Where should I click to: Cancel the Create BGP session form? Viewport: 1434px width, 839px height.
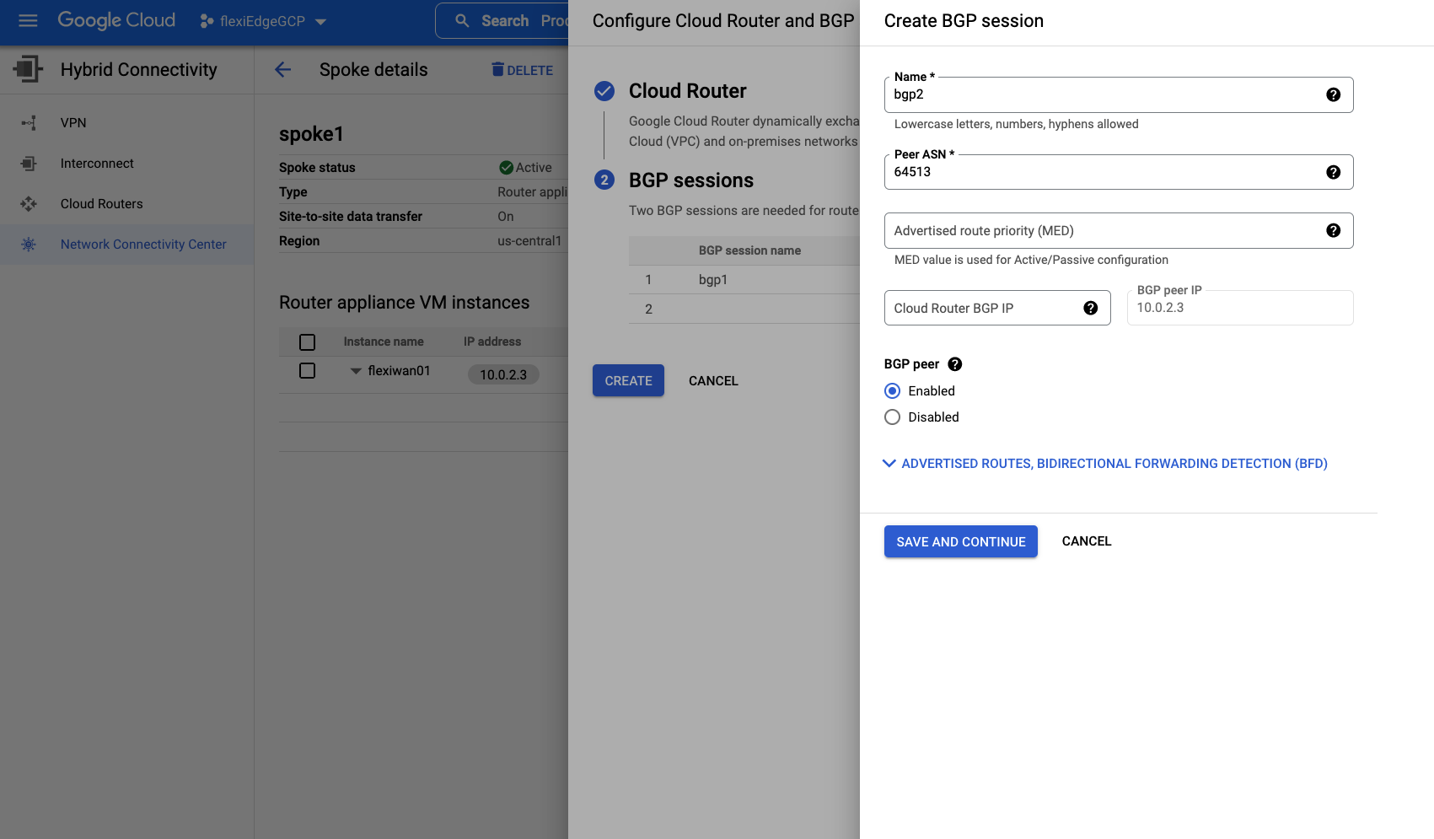coord(1087,541)
